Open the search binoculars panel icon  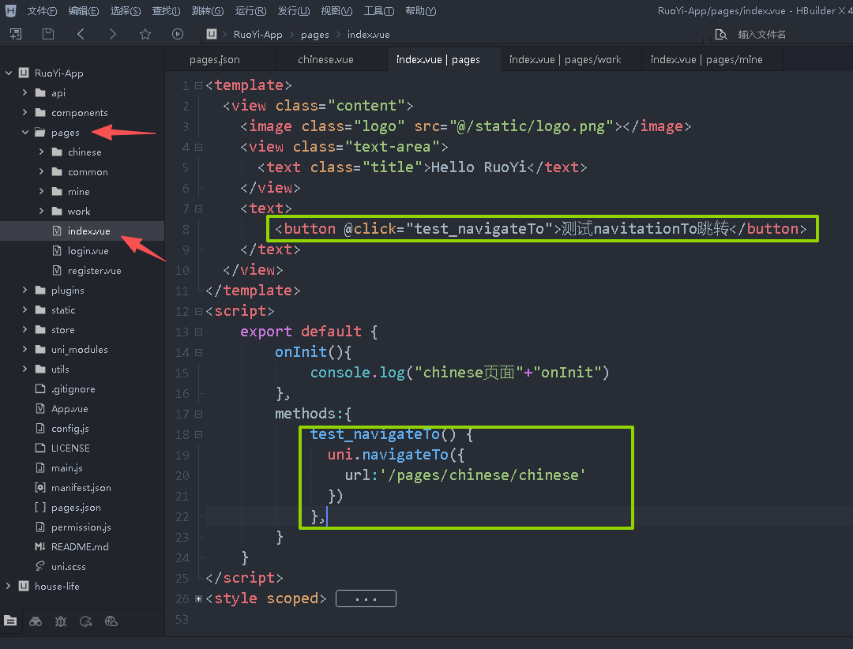(x=36, y=621)
